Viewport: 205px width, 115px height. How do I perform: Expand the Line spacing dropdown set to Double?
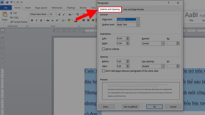click(x=163, y=66)
